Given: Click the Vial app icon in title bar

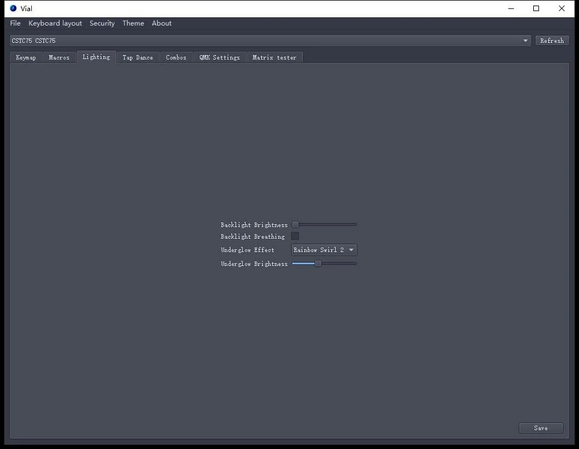Looking at the screenshot, I should tap(13, 8).
